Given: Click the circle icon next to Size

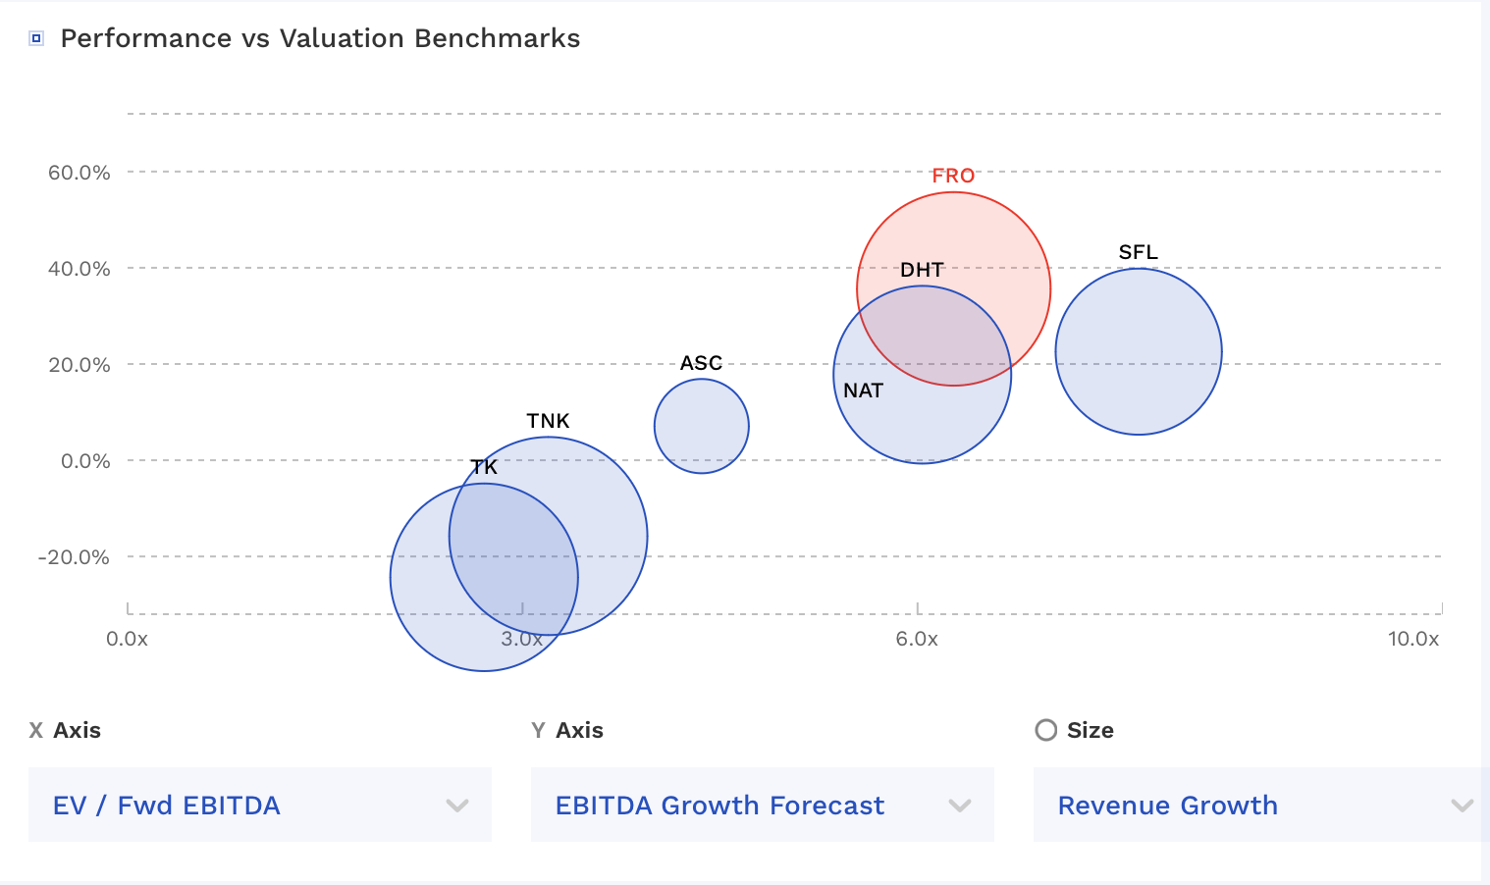Looking at the screenshot, I should point(1045,730).
